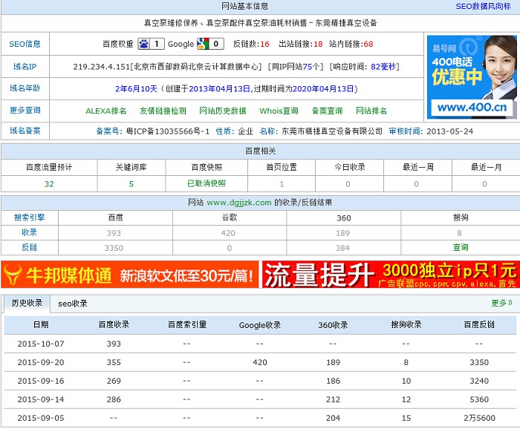The height and width of the screenshot is (429, 520).
Task: Select the 历史收录 tab
Action: (x=26, y=303)
